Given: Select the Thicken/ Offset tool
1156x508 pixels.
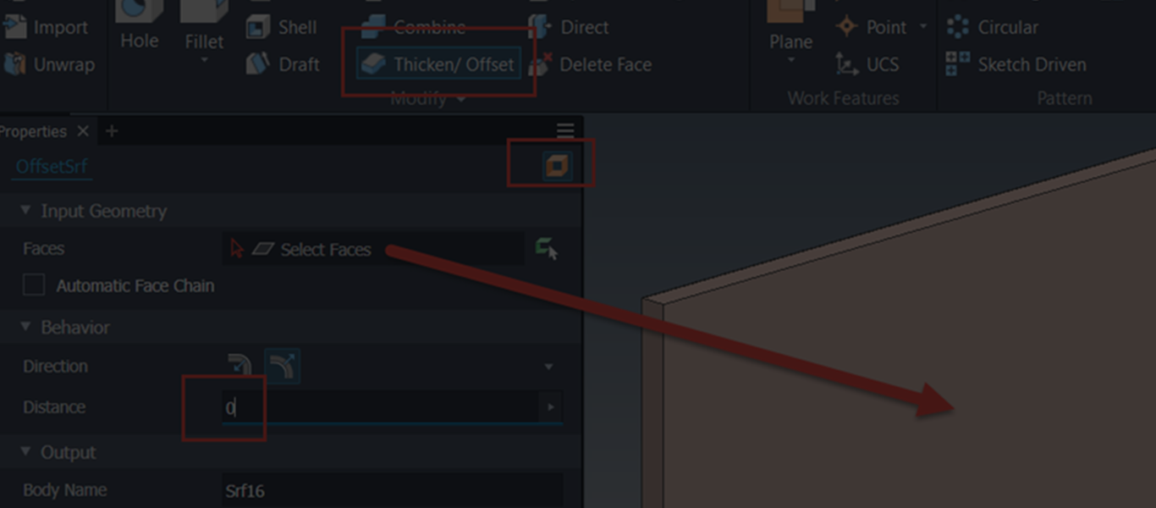Looking at the screenshot, I should [438, 63].
